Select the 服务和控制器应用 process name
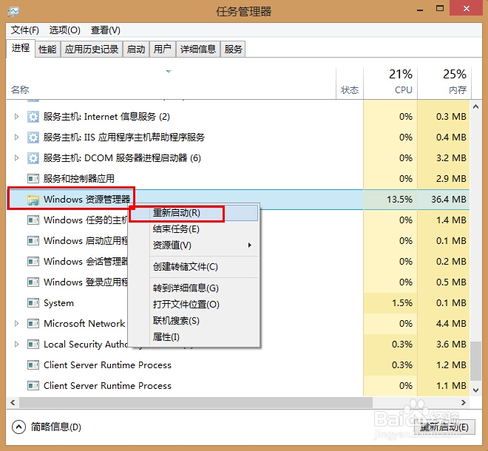Screen dimensions: 488x451 click(x=78, y=179)
